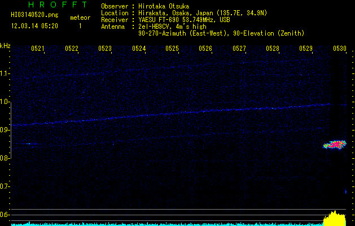Click the date stamp 12.03.14 05:20

click(x=34, y=26)
